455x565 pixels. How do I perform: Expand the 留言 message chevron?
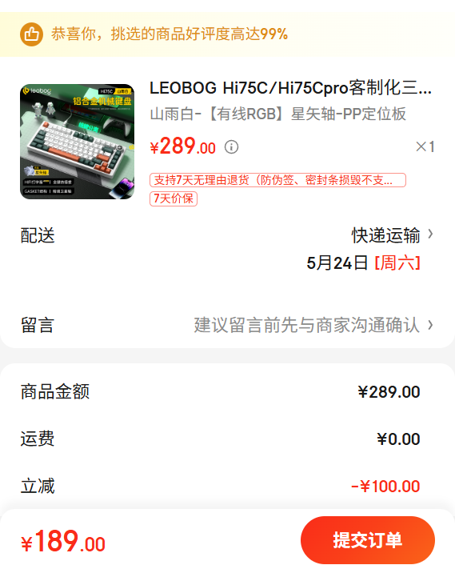pos(430,325)
